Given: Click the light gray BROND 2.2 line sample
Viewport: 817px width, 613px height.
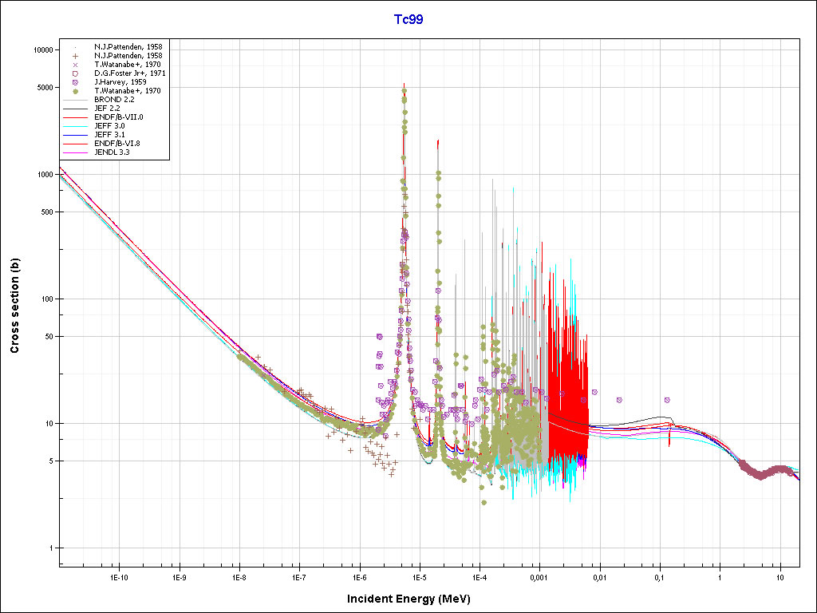Looking at the screenshot, I should coord(75,100).
